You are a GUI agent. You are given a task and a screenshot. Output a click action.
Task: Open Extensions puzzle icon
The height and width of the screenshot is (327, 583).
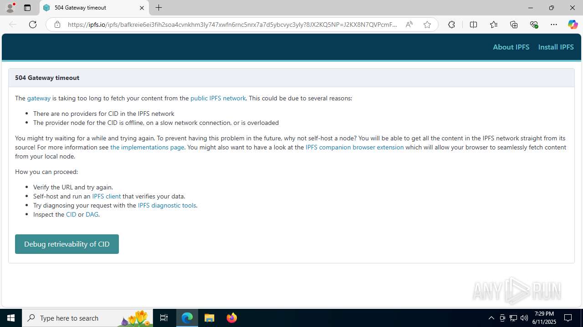(x=451, y=25)
